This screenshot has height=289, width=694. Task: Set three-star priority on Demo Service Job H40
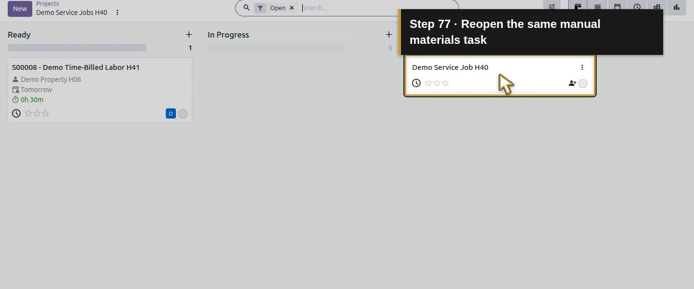coord(445,83)
